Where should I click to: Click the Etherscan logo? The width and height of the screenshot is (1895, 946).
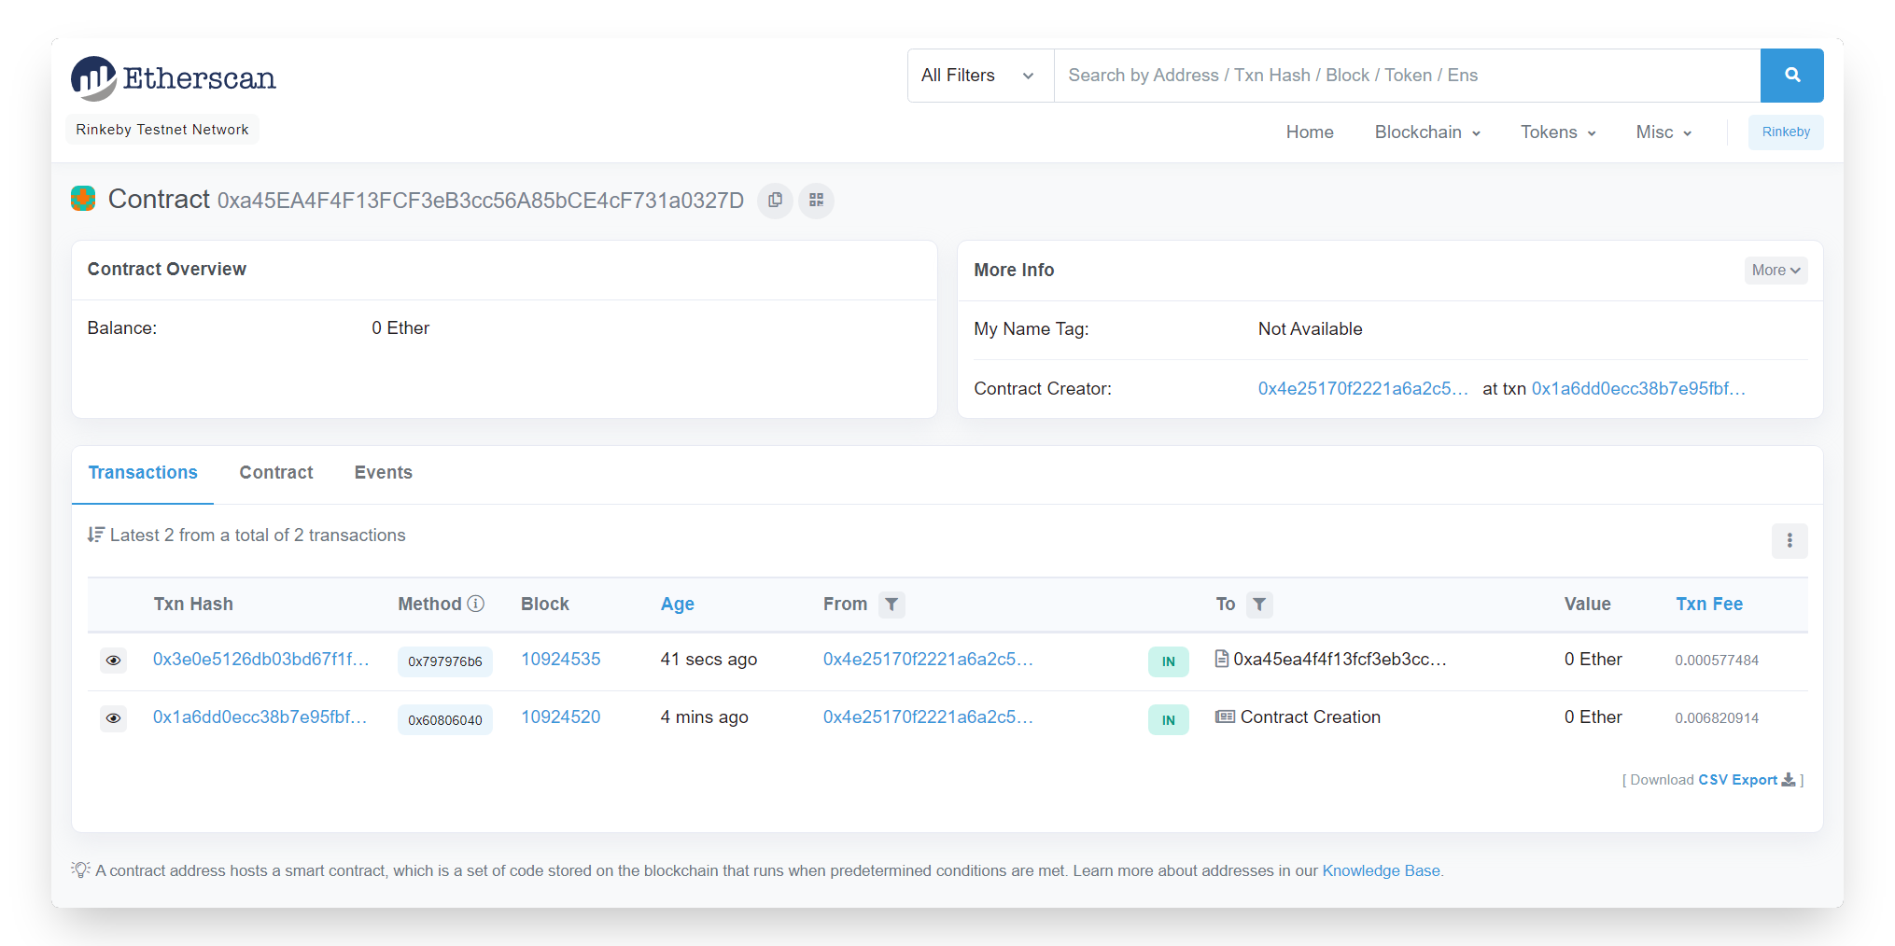click(174, 78)
